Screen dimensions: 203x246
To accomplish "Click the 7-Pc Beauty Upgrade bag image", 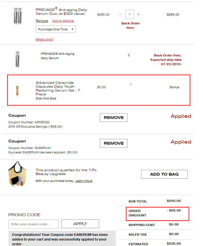I will (18, 174).
